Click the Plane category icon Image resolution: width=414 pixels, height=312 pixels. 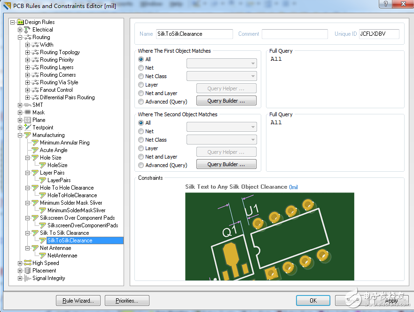coord(27,120)
